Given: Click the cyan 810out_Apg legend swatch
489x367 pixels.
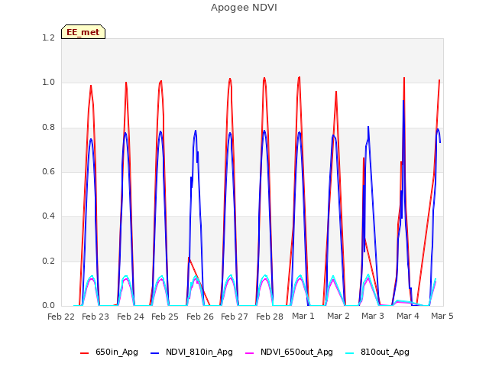Looking at the screenshot, I should 350,353.
